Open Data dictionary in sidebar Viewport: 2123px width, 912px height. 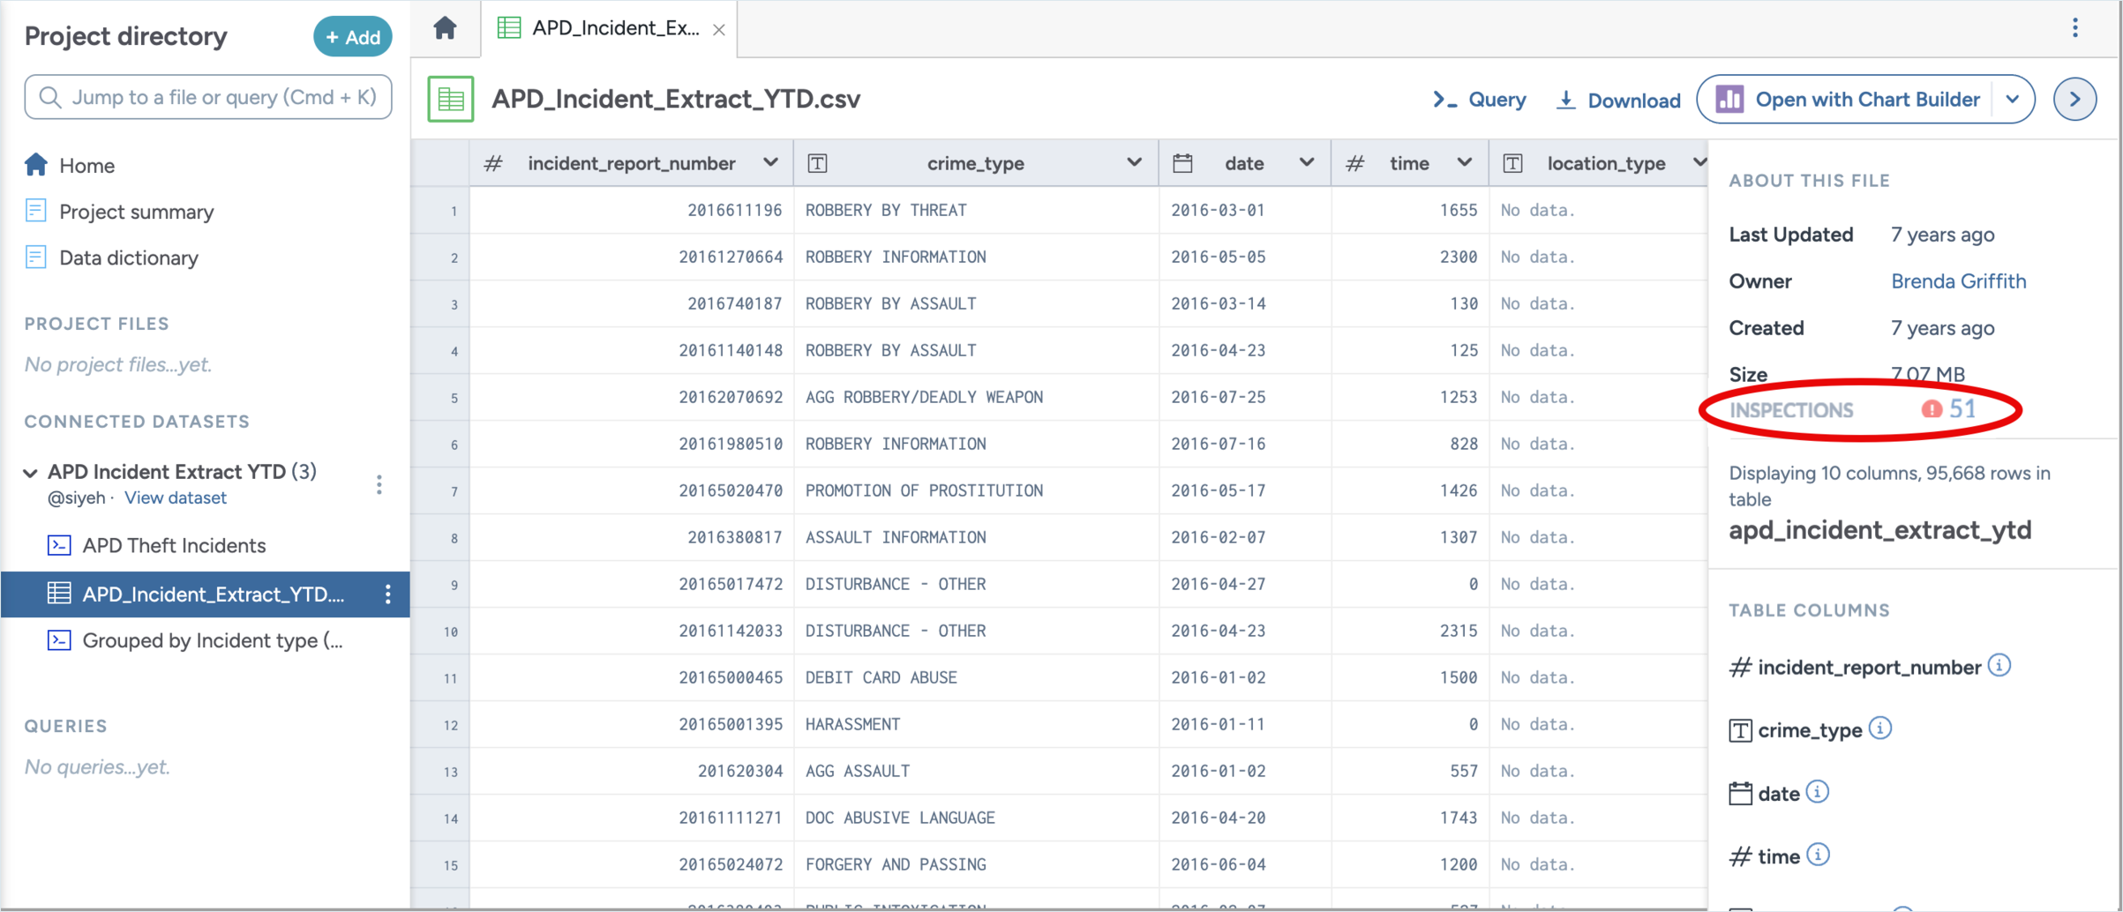point(128,258)
